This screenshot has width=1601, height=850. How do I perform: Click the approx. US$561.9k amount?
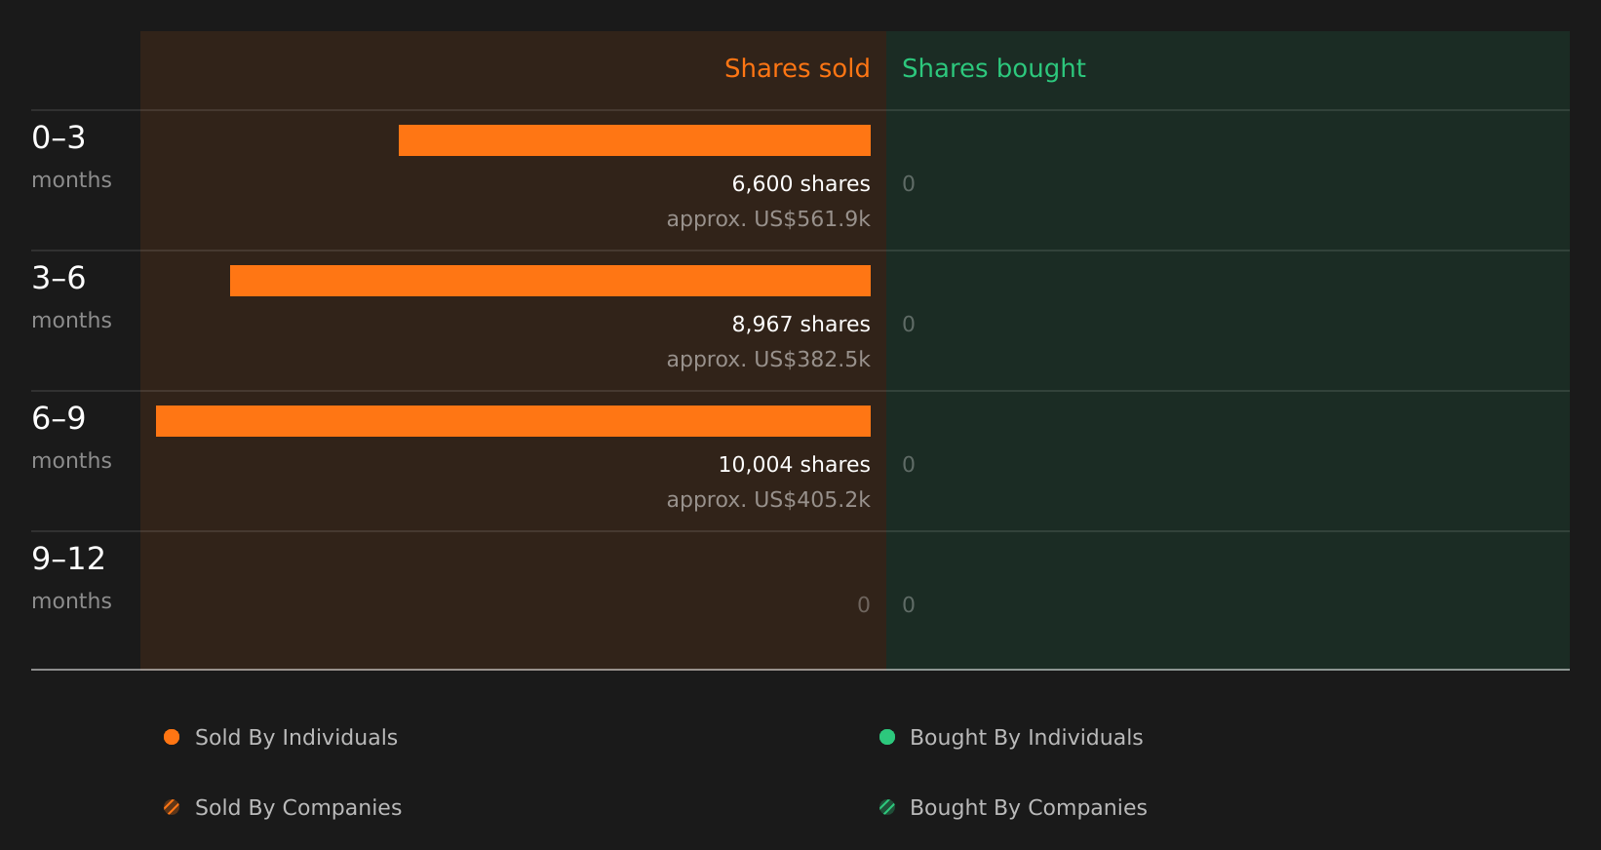click(x=768, y=219)
